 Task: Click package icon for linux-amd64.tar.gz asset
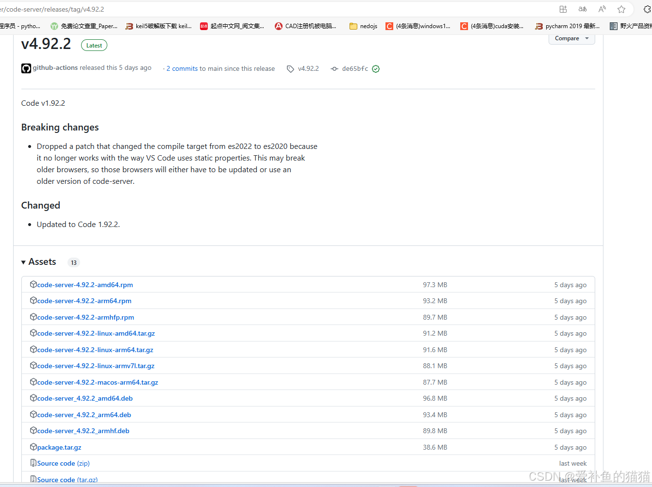pos(33,333)
